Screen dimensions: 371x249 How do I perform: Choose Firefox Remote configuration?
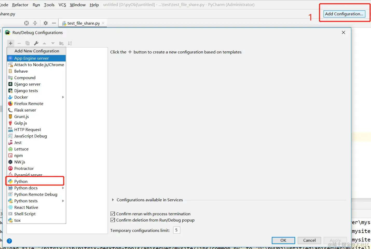pyautogui.click(x=36, y=103)
